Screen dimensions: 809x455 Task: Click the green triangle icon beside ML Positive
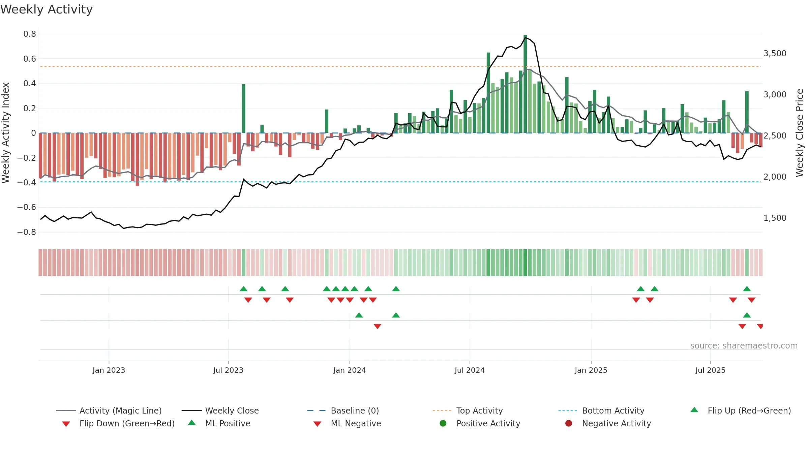tap(192, 423)
